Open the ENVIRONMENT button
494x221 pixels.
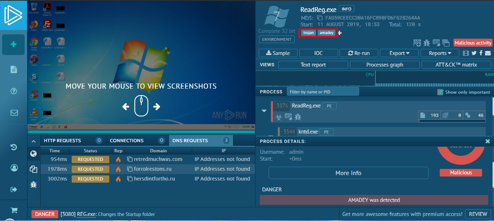click(x=277, y=39)
